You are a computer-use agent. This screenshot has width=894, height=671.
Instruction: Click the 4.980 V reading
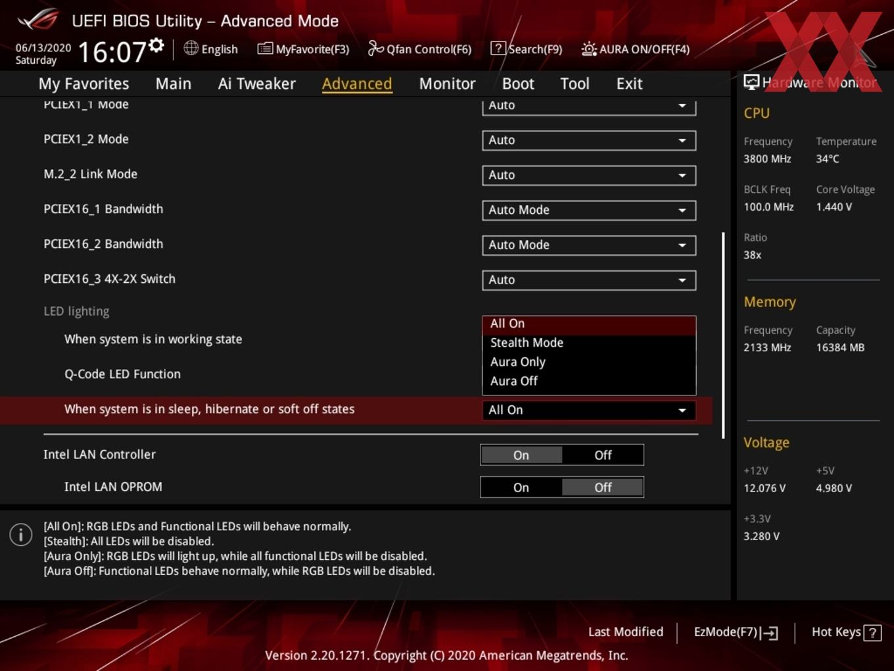pos(834,488)
